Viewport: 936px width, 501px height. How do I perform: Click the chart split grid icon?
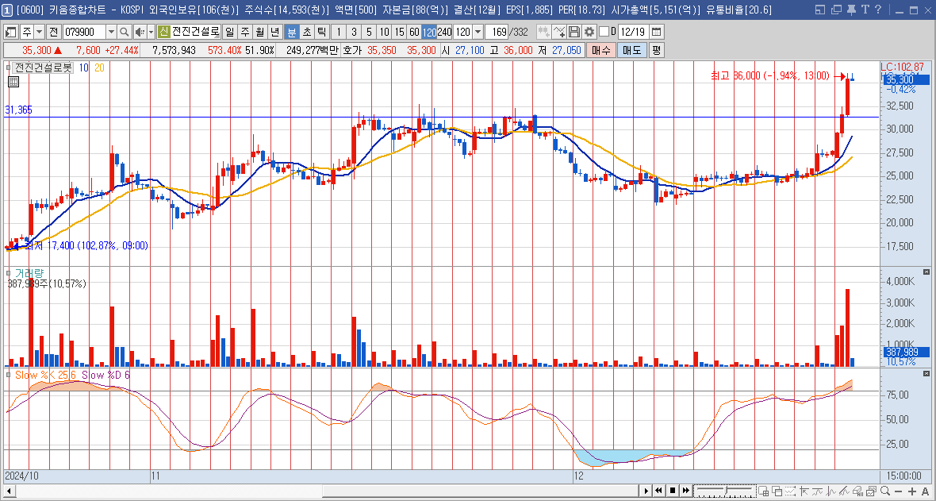pos(764,491)
